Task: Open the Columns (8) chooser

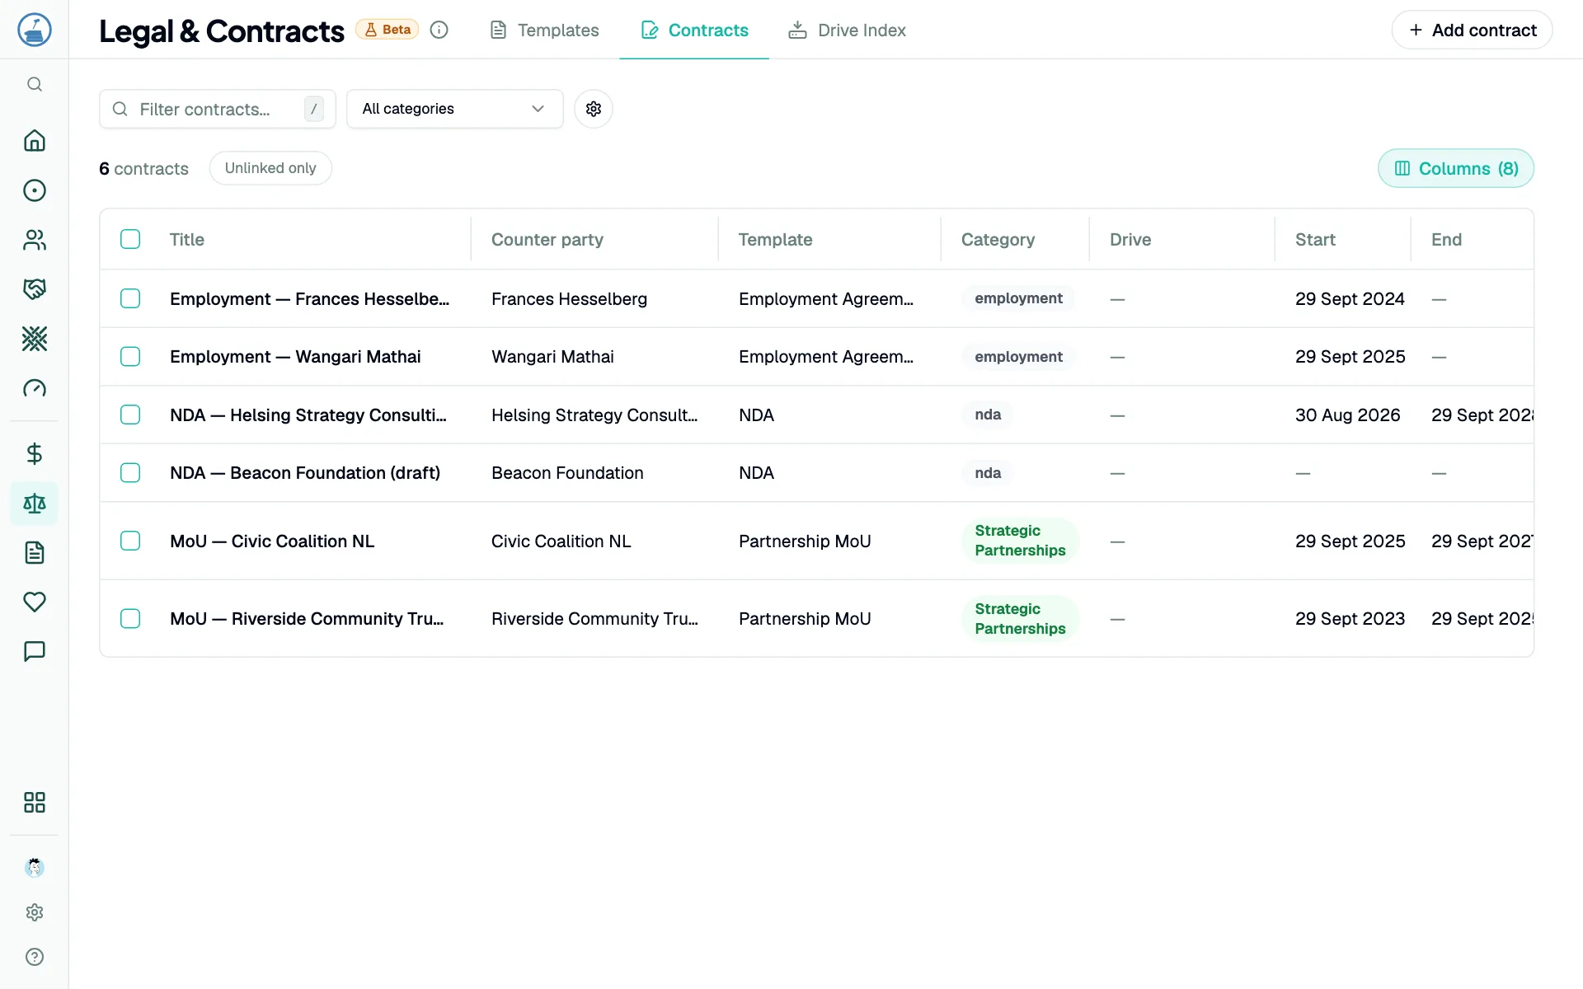Action: 1455,168
